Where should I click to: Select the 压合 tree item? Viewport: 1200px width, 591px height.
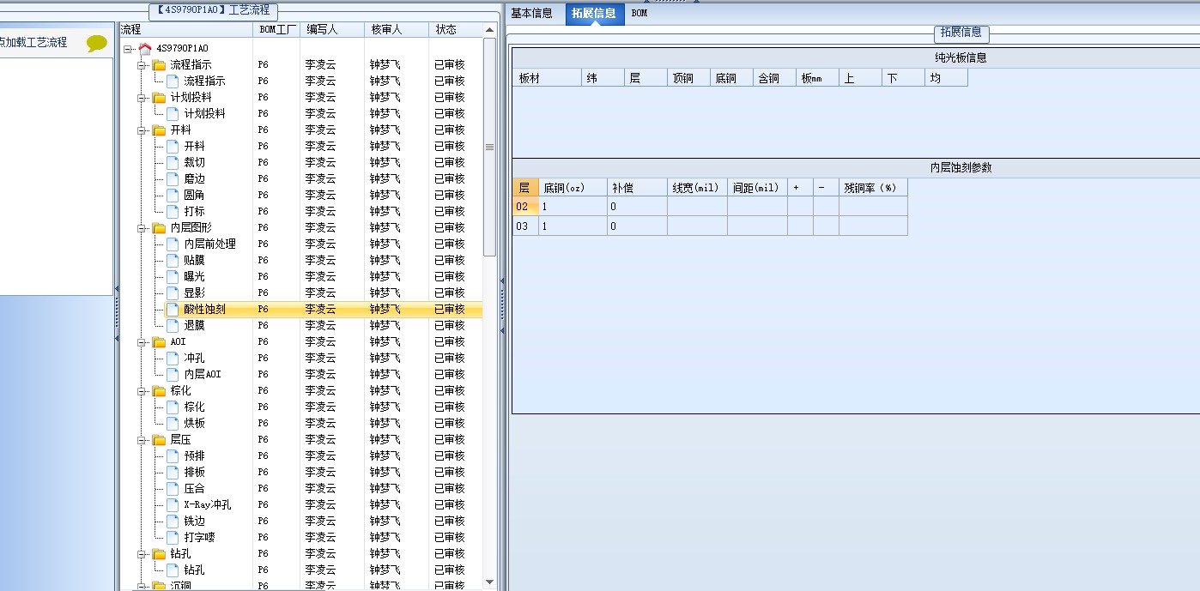point(195,489)
